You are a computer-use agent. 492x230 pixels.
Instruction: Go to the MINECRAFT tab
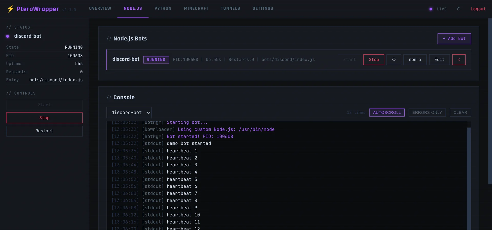196,8
